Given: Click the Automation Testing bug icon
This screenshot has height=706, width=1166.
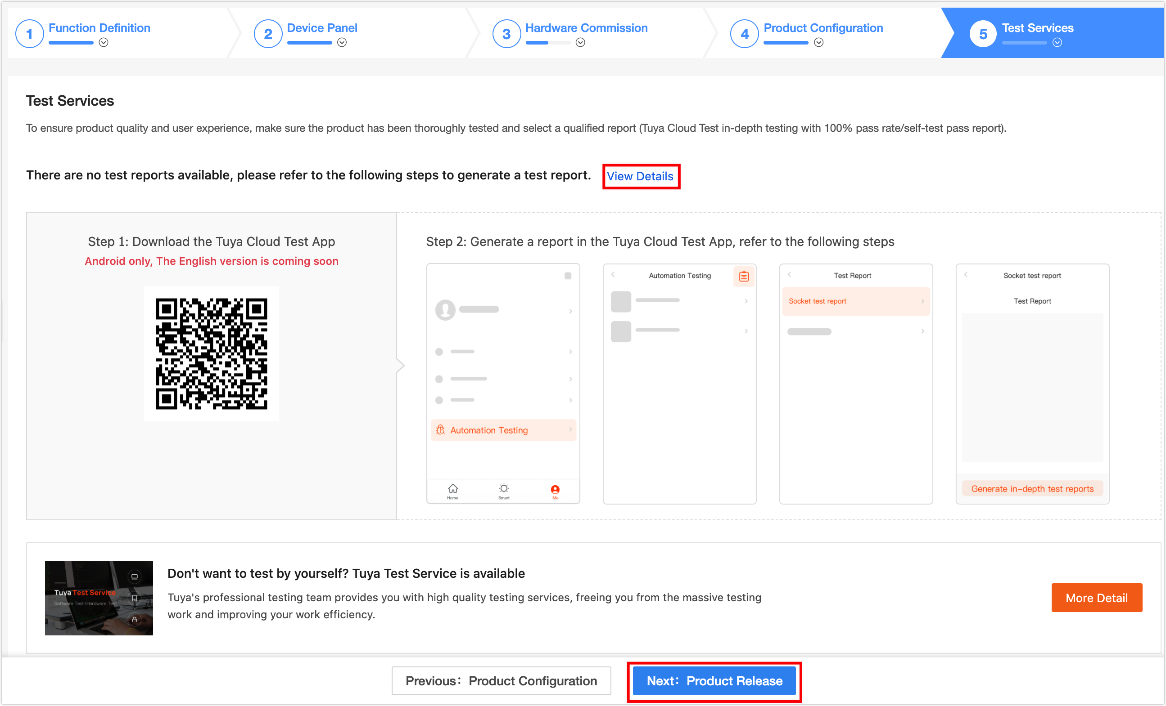Looking at the screenshot, I should click(x=441, y=430).
